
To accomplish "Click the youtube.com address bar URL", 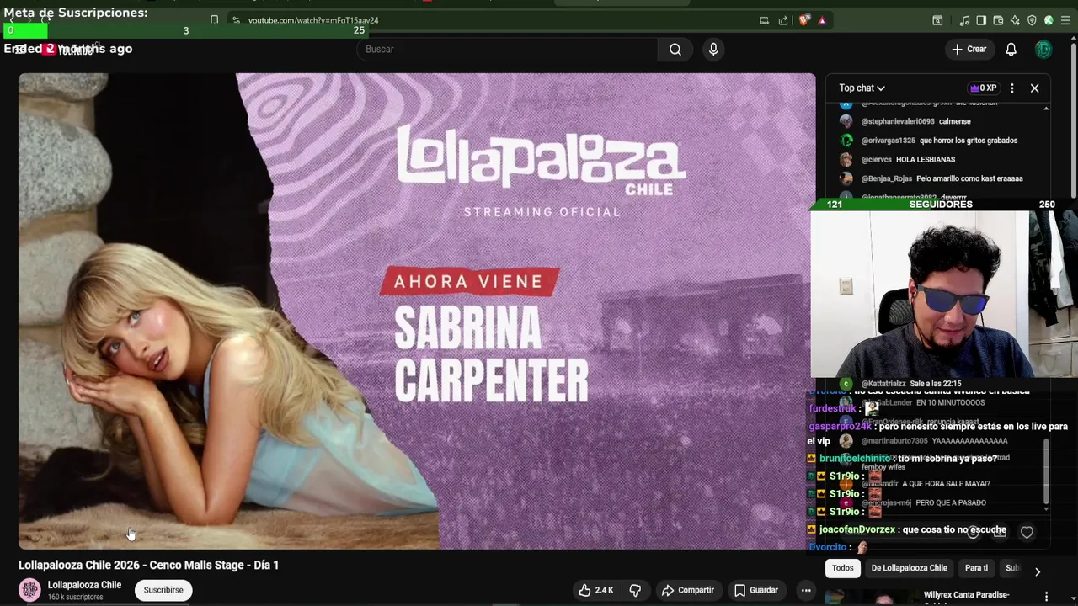I will pos(313,20).
